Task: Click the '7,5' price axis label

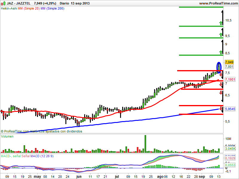Action: click(x=227, y=73)
